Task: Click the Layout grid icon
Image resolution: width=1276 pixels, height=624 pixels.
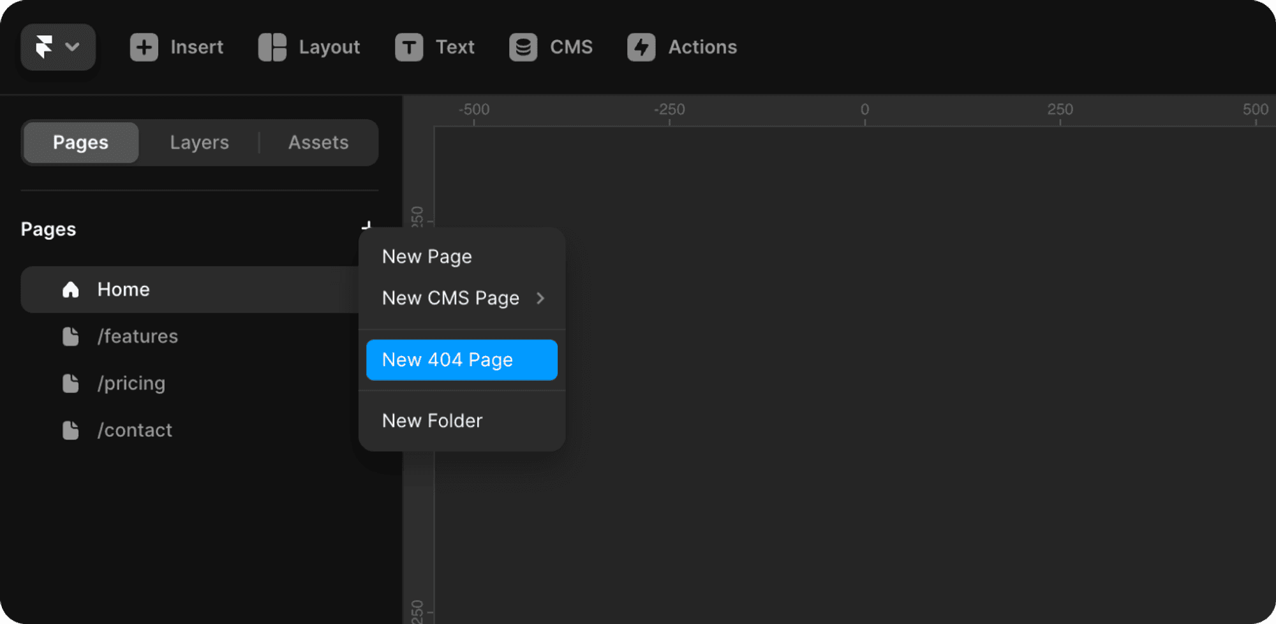Action: [272, 47]
